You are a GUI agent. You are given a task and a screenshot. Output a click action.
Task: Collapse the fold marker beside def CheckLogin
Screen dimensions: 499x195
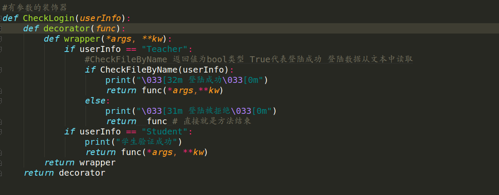click(x=1, y=18)
